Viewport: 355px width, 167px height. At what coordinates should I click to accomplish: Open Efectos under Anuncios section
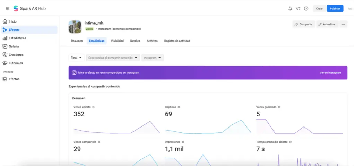[x=29, y=79]
